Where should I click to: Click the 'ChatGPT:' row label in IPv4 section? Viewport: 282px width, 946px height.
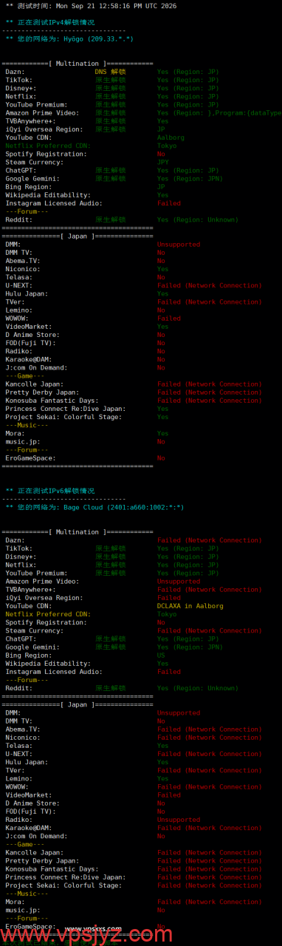pyautogui.click(x=21, y=171)
